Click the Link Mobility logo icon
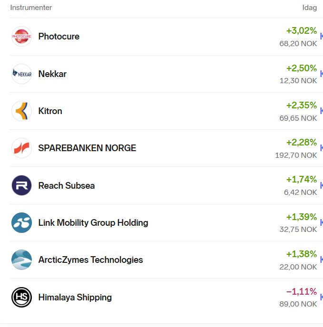The height and width of the screenshot is (327, 323). [x=21, y=222]
